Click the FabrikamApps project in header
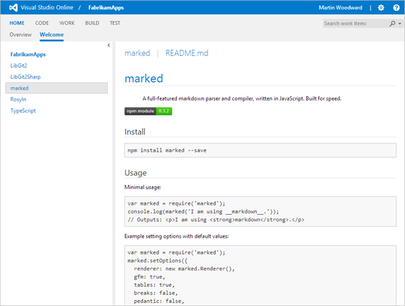Screen dimensions: 405x306 click(106, 8)
